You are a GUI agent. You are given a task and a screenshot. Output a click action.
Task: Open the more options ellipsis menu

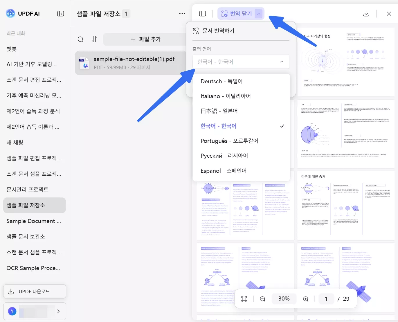point(182,13)
